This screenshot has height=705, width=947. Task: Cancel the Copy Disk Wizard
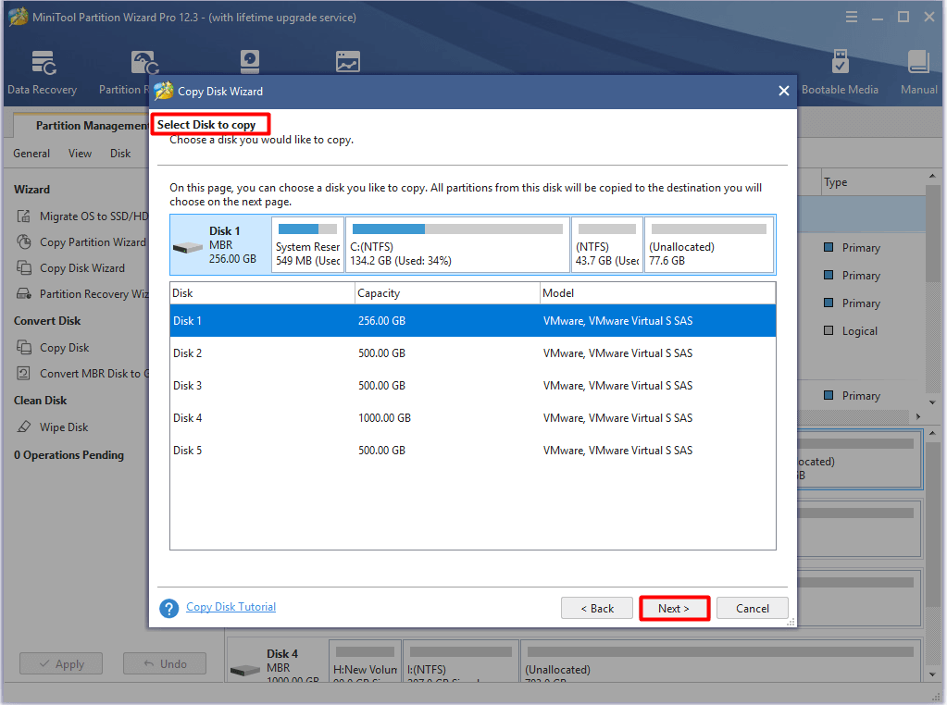[x=753, y=609]
